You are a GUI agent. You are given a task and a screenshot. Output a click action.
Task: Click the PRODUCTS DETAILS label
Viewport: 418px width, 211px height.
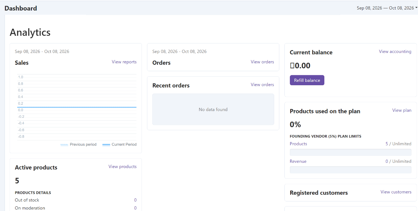coord(33,193)
